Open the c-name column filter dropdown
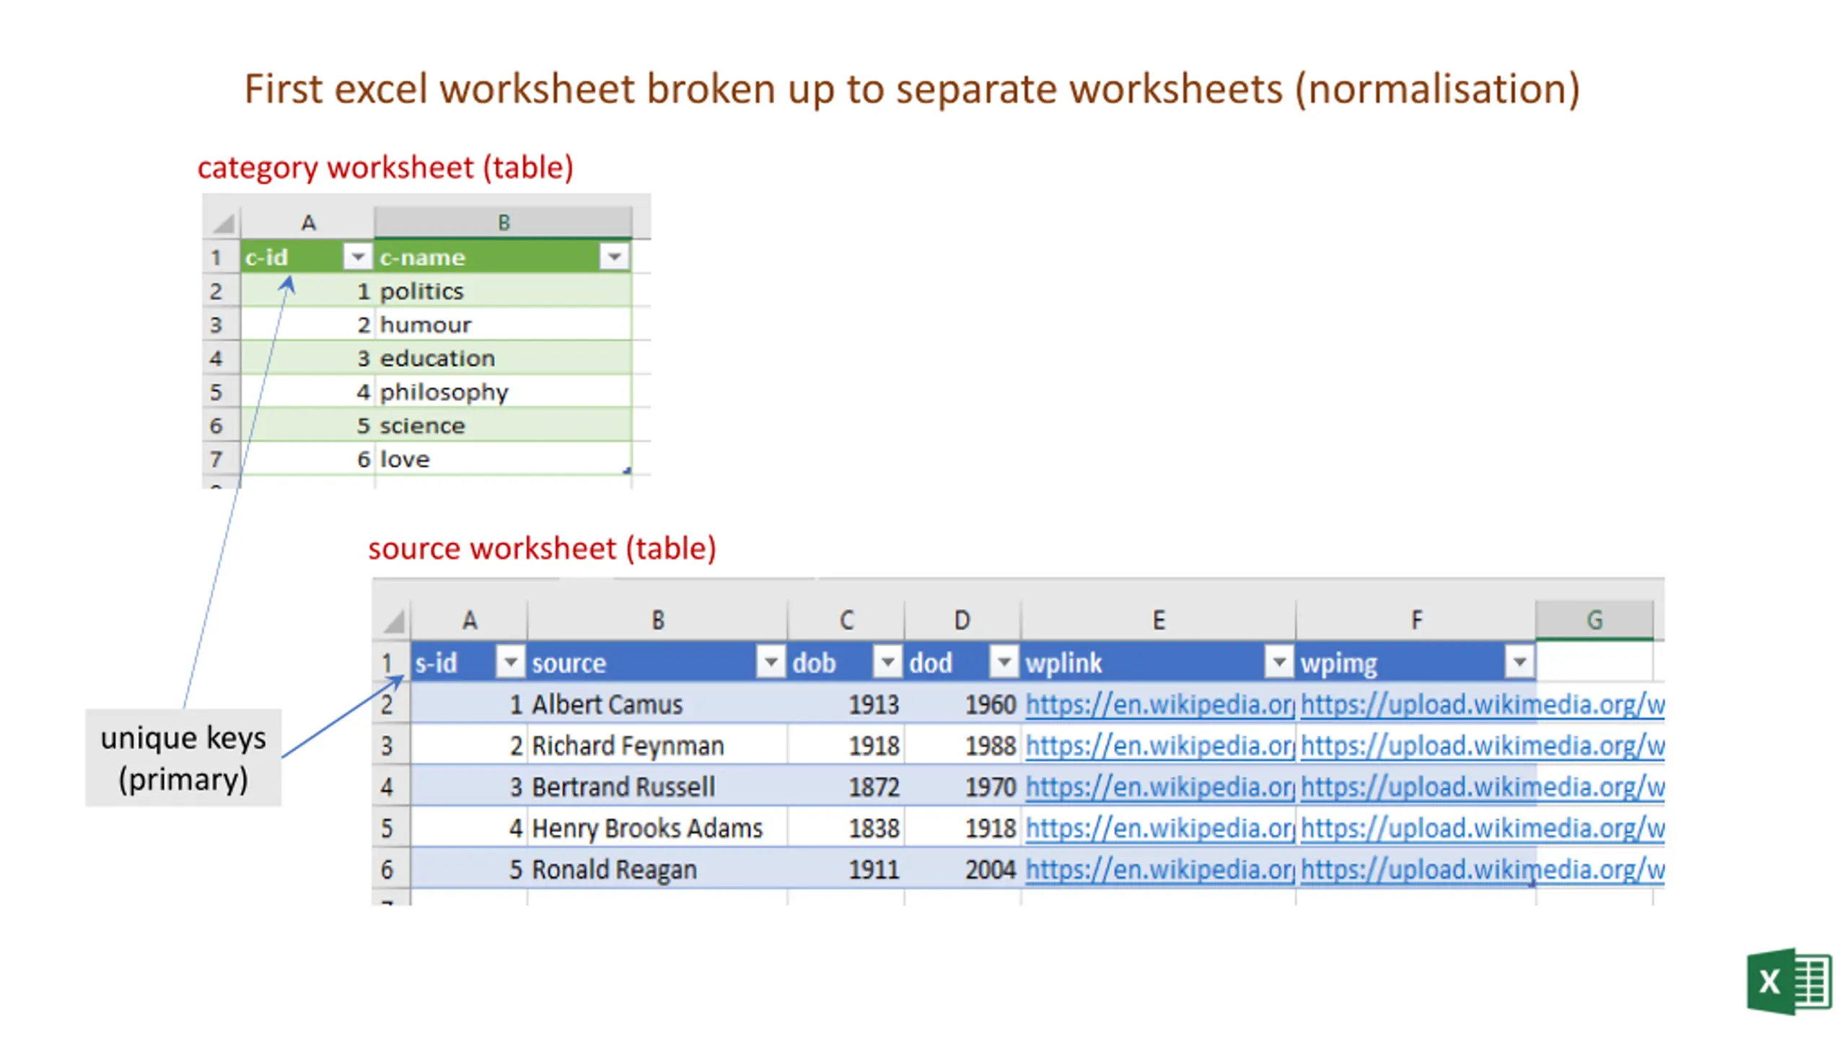 (x=614, y=257)
